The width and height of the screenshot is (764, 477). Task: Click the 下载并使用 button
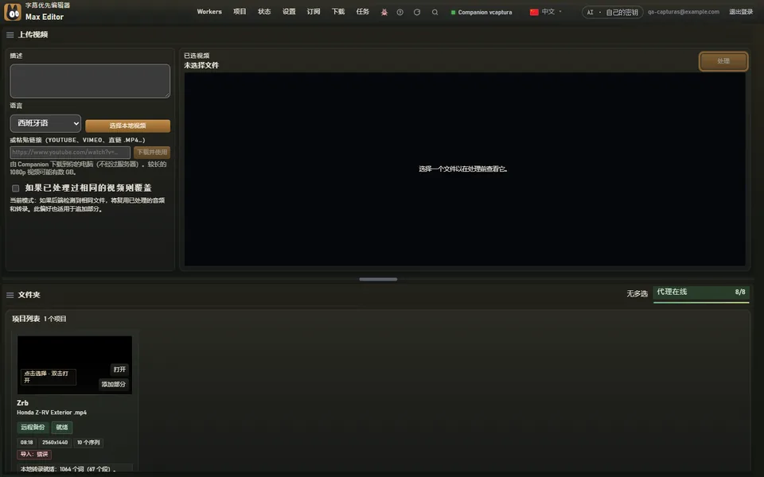152,153
